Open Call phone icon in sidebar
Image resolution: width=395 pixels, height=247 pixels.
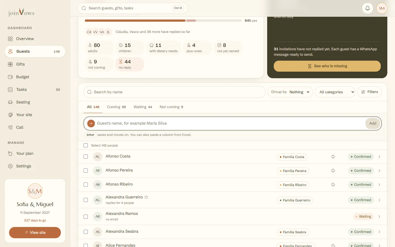click(x=10, y=127)
